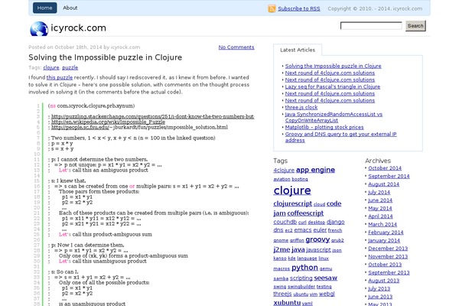Open the No Comments link
The image size is (459, 306).
[x=236, y=47]
